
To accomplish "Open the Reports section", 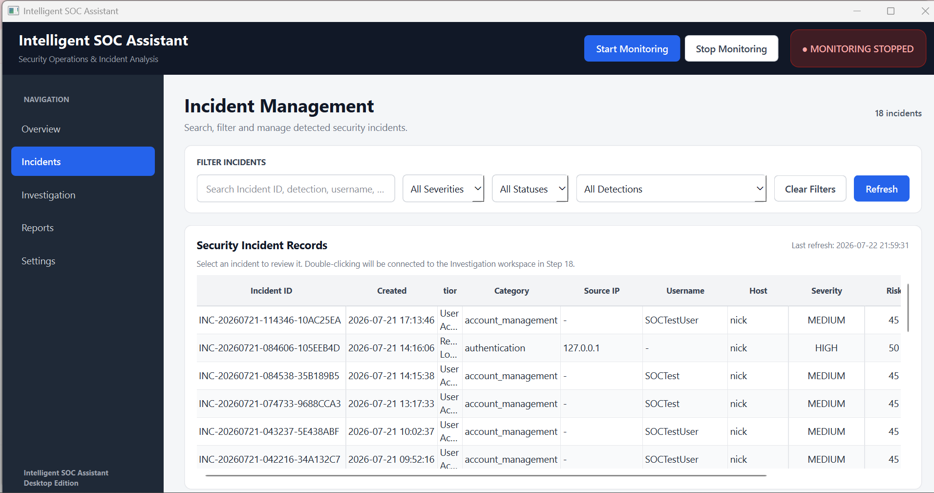I will [83, 228].
